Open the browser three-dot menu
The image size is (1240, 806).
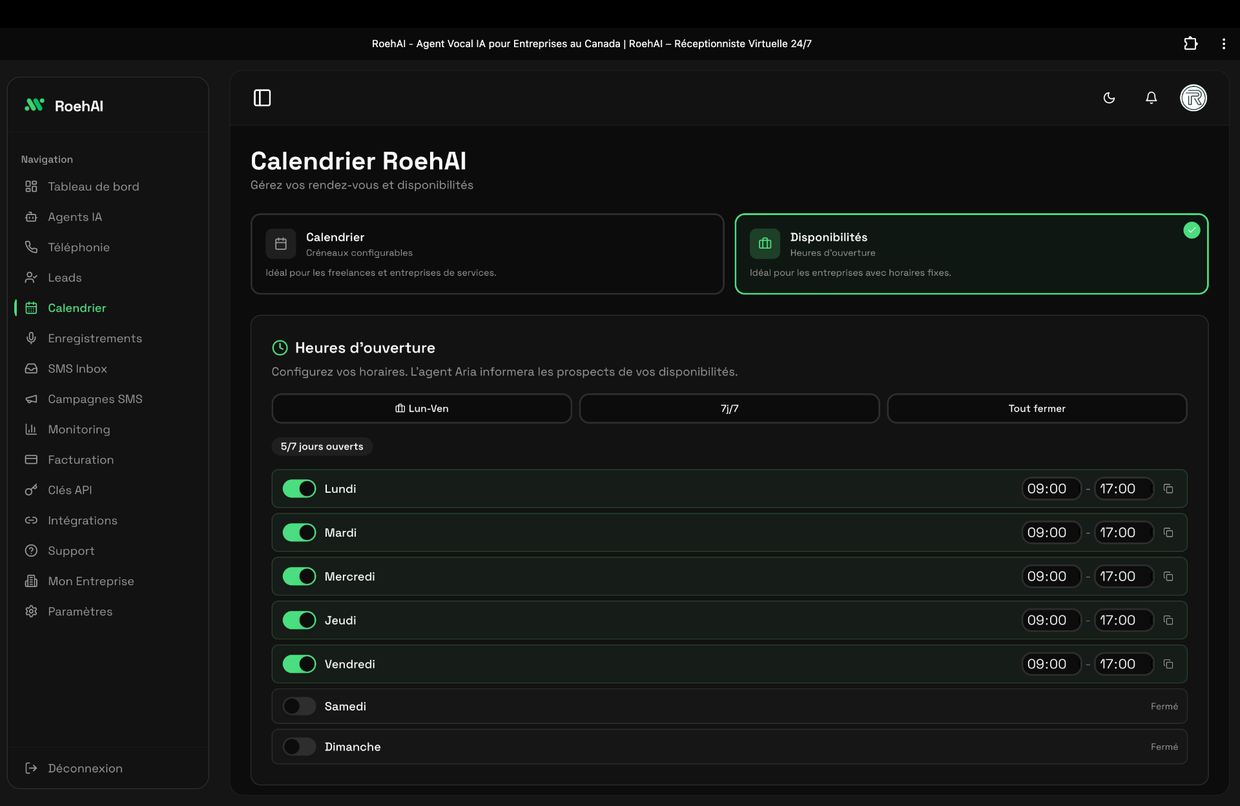point(1223,43)
